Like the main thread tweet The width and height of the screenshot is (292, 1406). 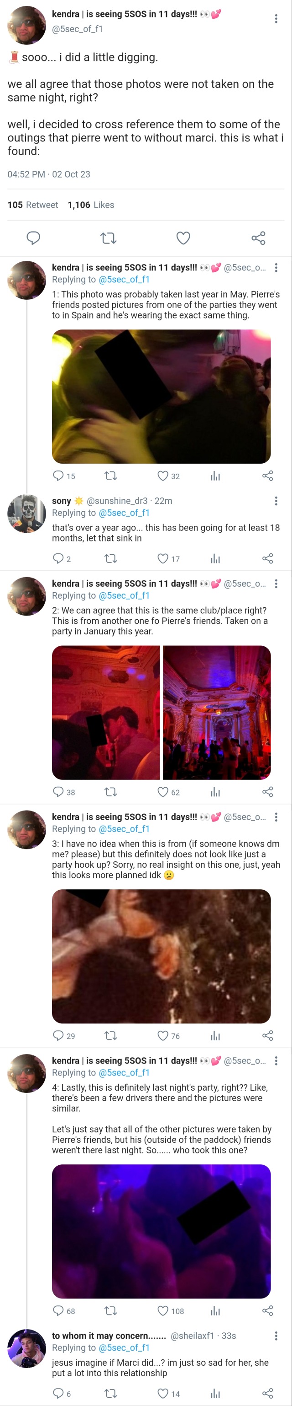point(183,238)
